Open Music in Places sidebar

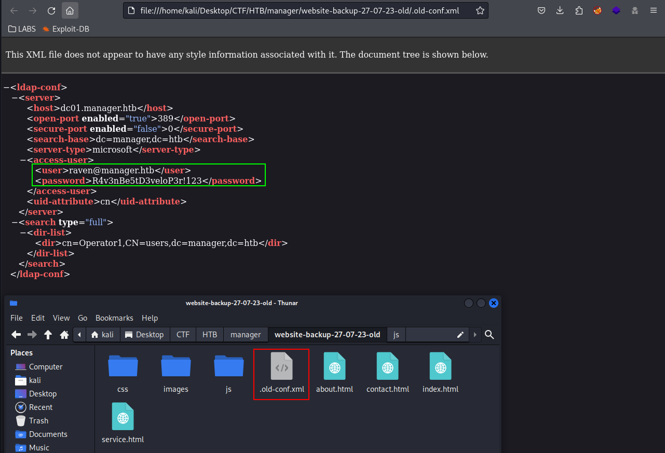pos(32,447)
